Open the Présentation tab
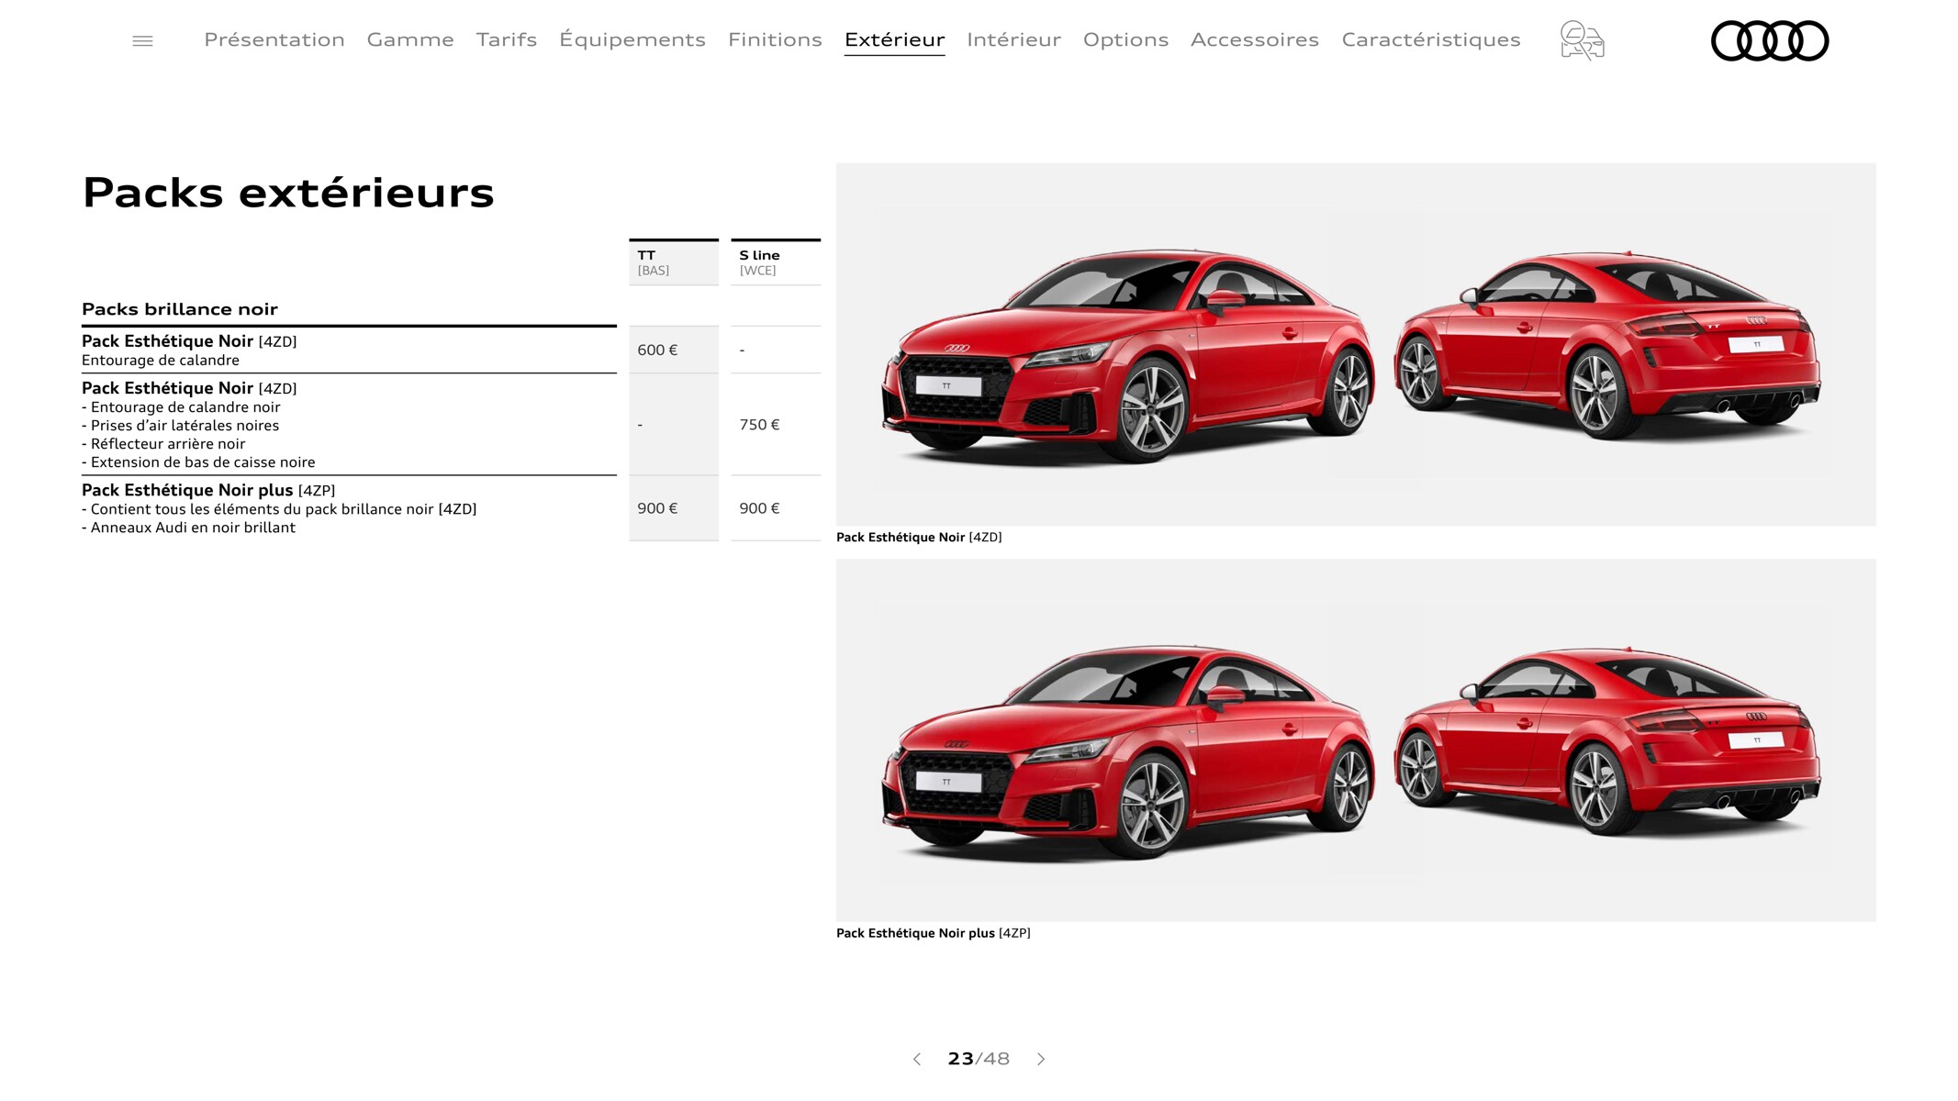The height and width of the screenshot is (1101, 1958). [274, 39]
